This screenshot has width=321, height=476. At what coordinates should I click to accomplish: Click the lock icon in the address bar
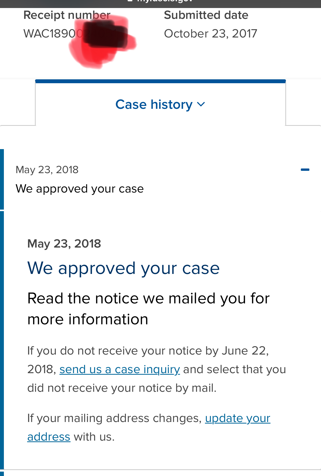tap(130, 1)
